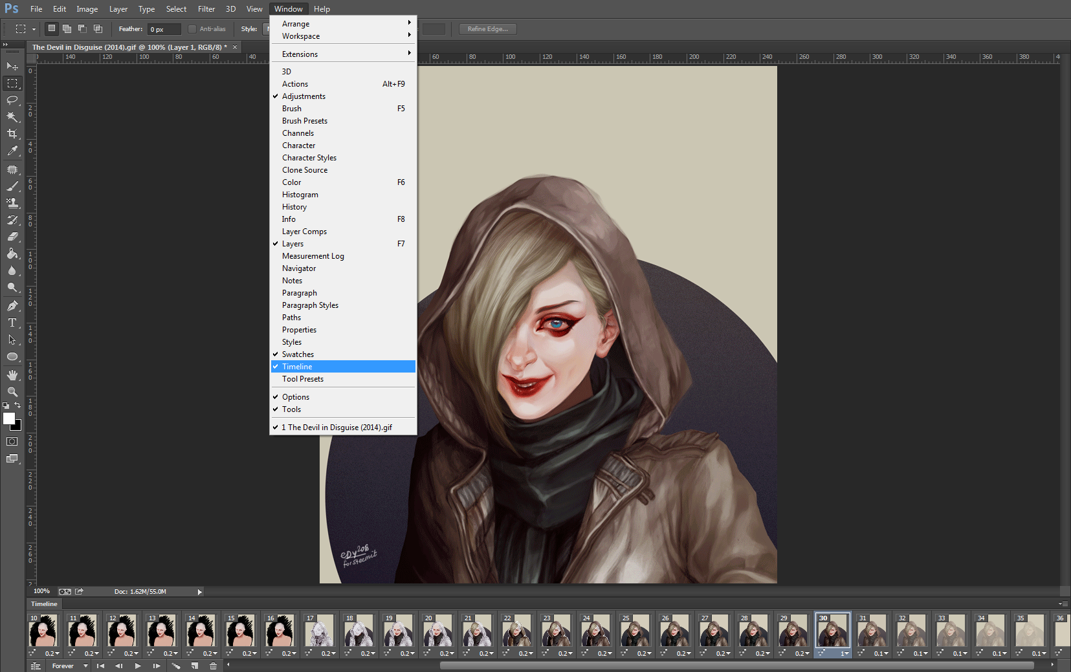Open History panel from Window menu
1071x672 pixels.
tap(343, 207)
